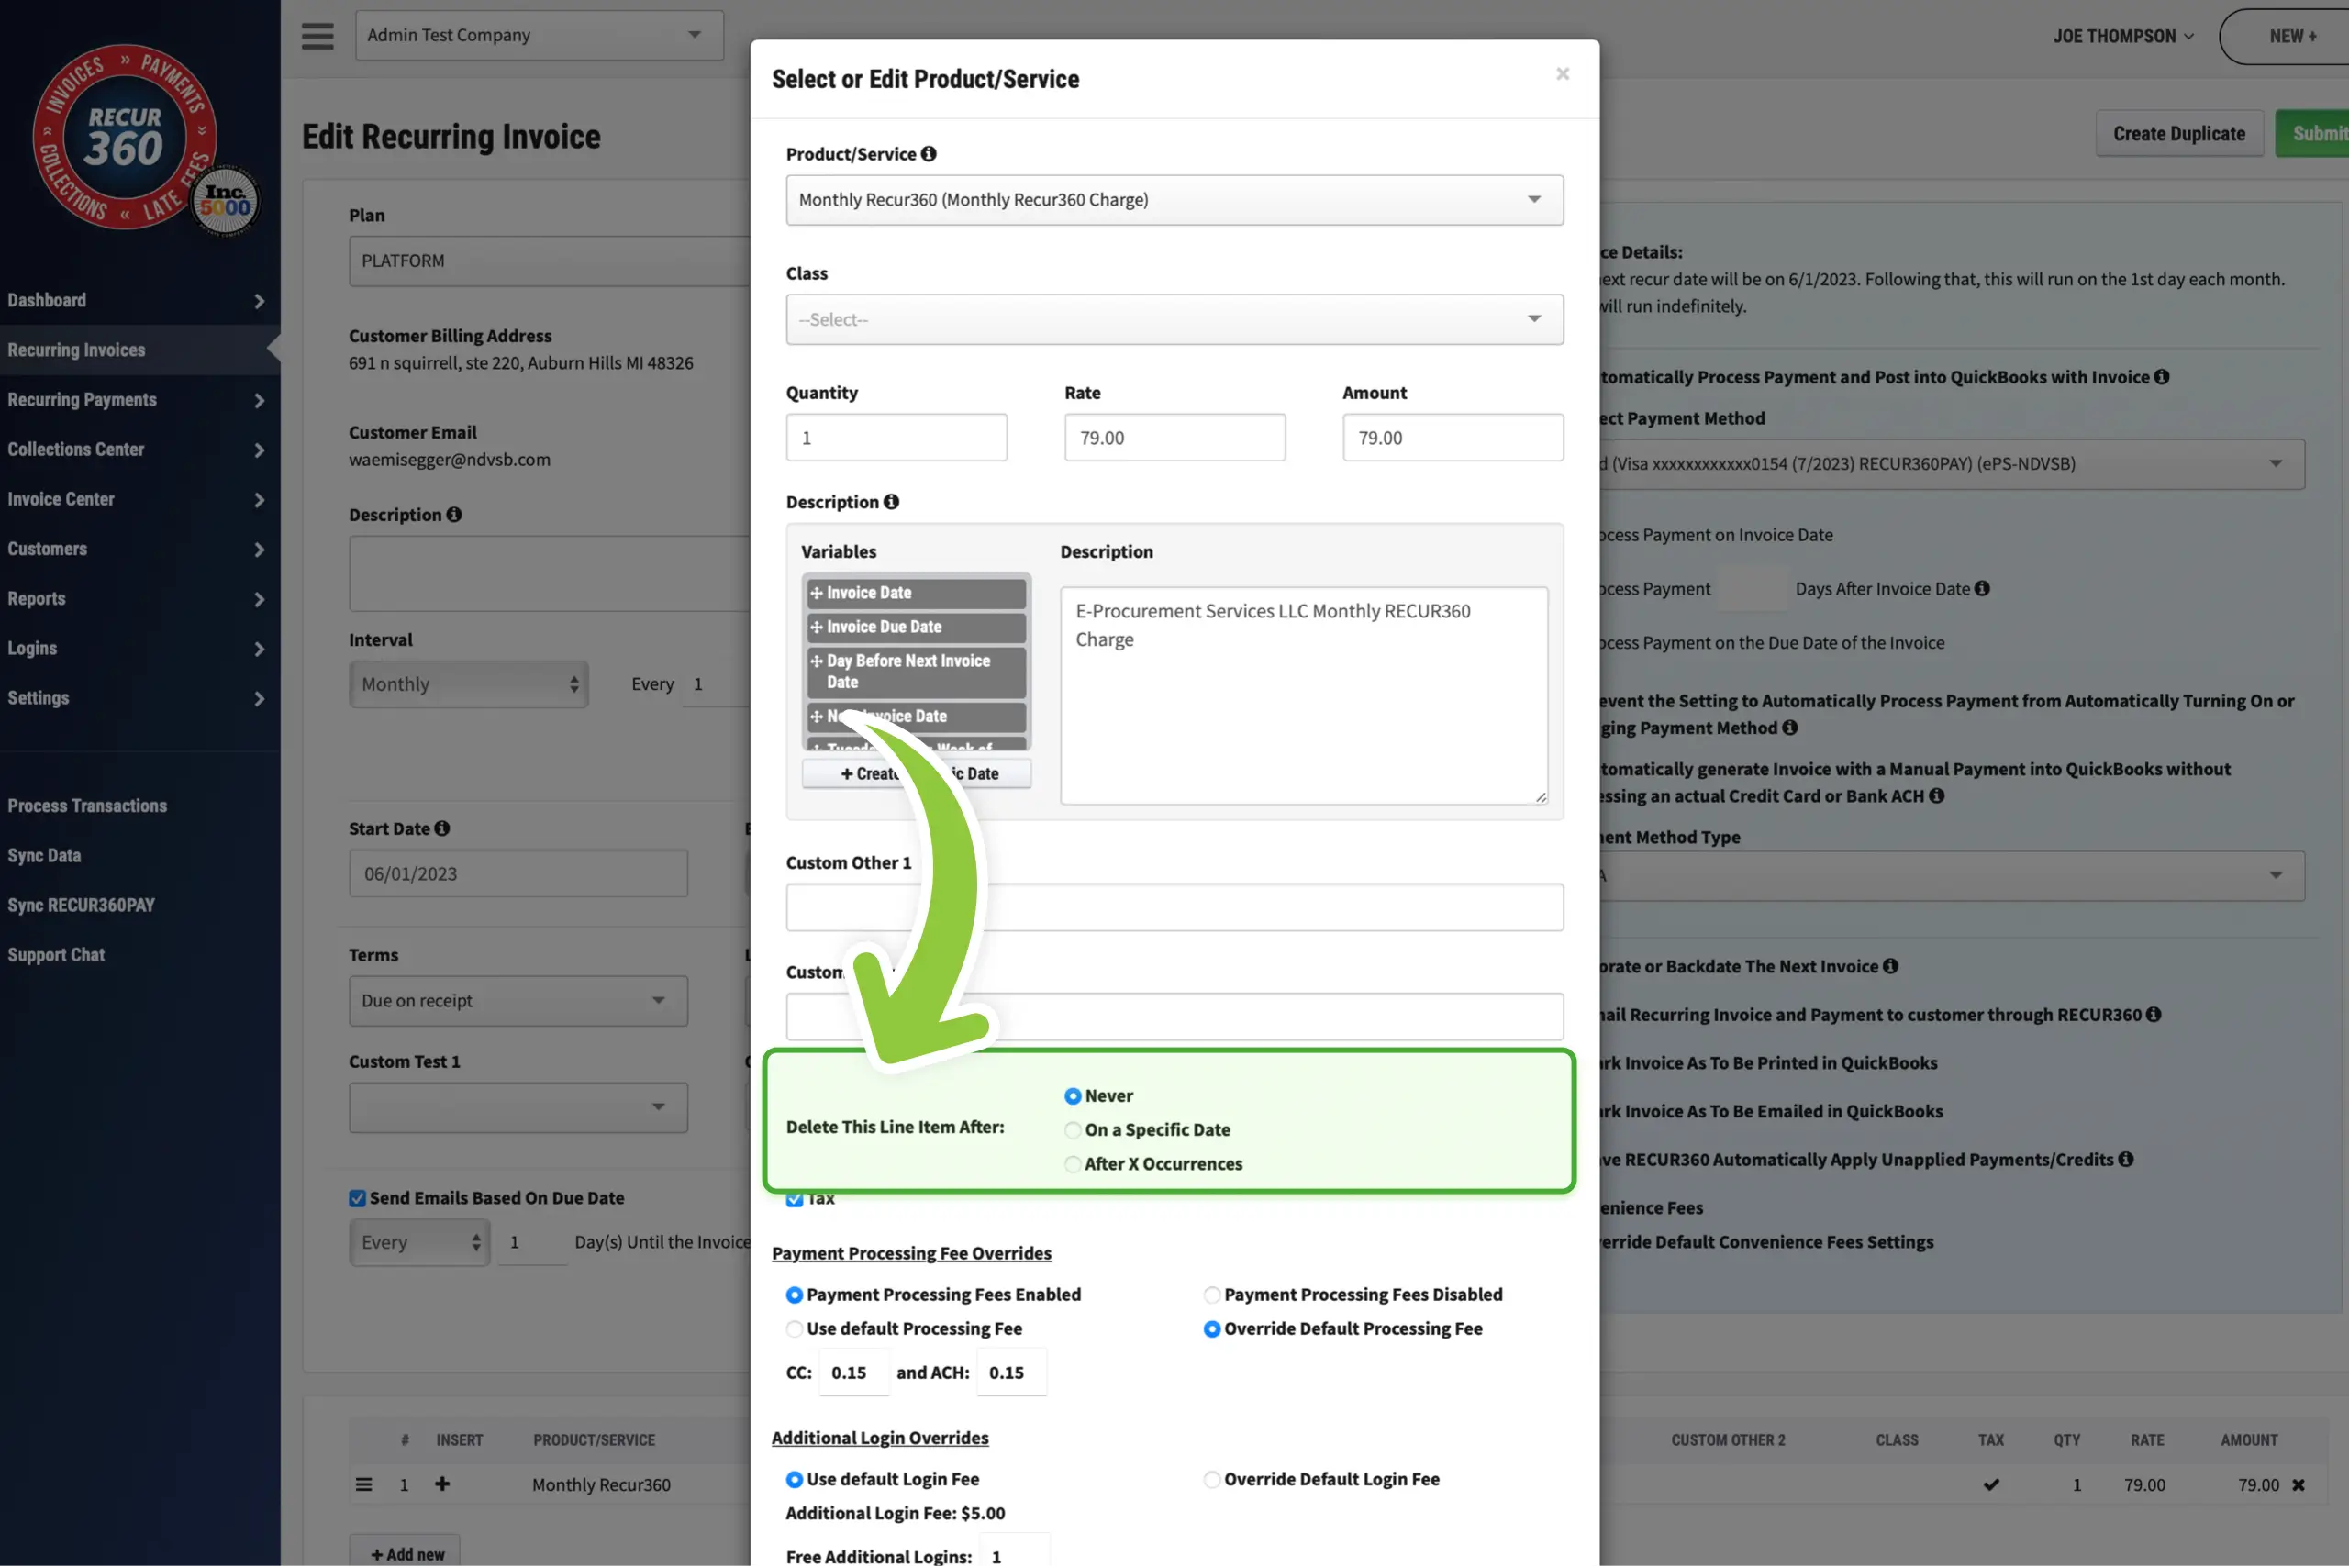The width and height of the screenshot is (2349, 1567).
Task: Open the Class select dropdown
Action: 1174,320
